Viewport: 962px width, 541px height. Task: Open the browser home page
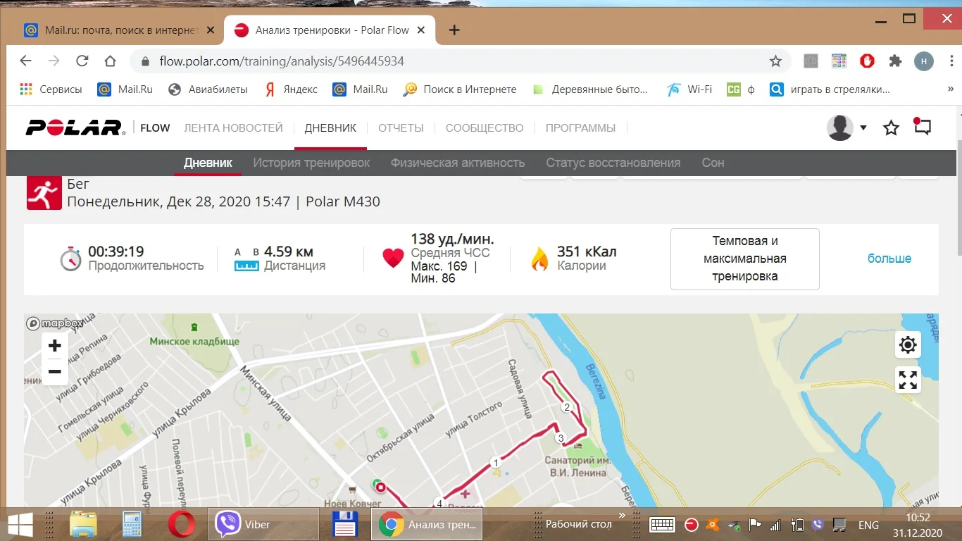click(110, 61)
